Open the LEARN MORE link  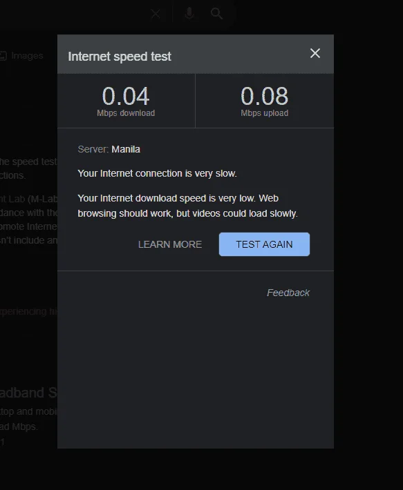pyautogui.click(x=170, y=244)
